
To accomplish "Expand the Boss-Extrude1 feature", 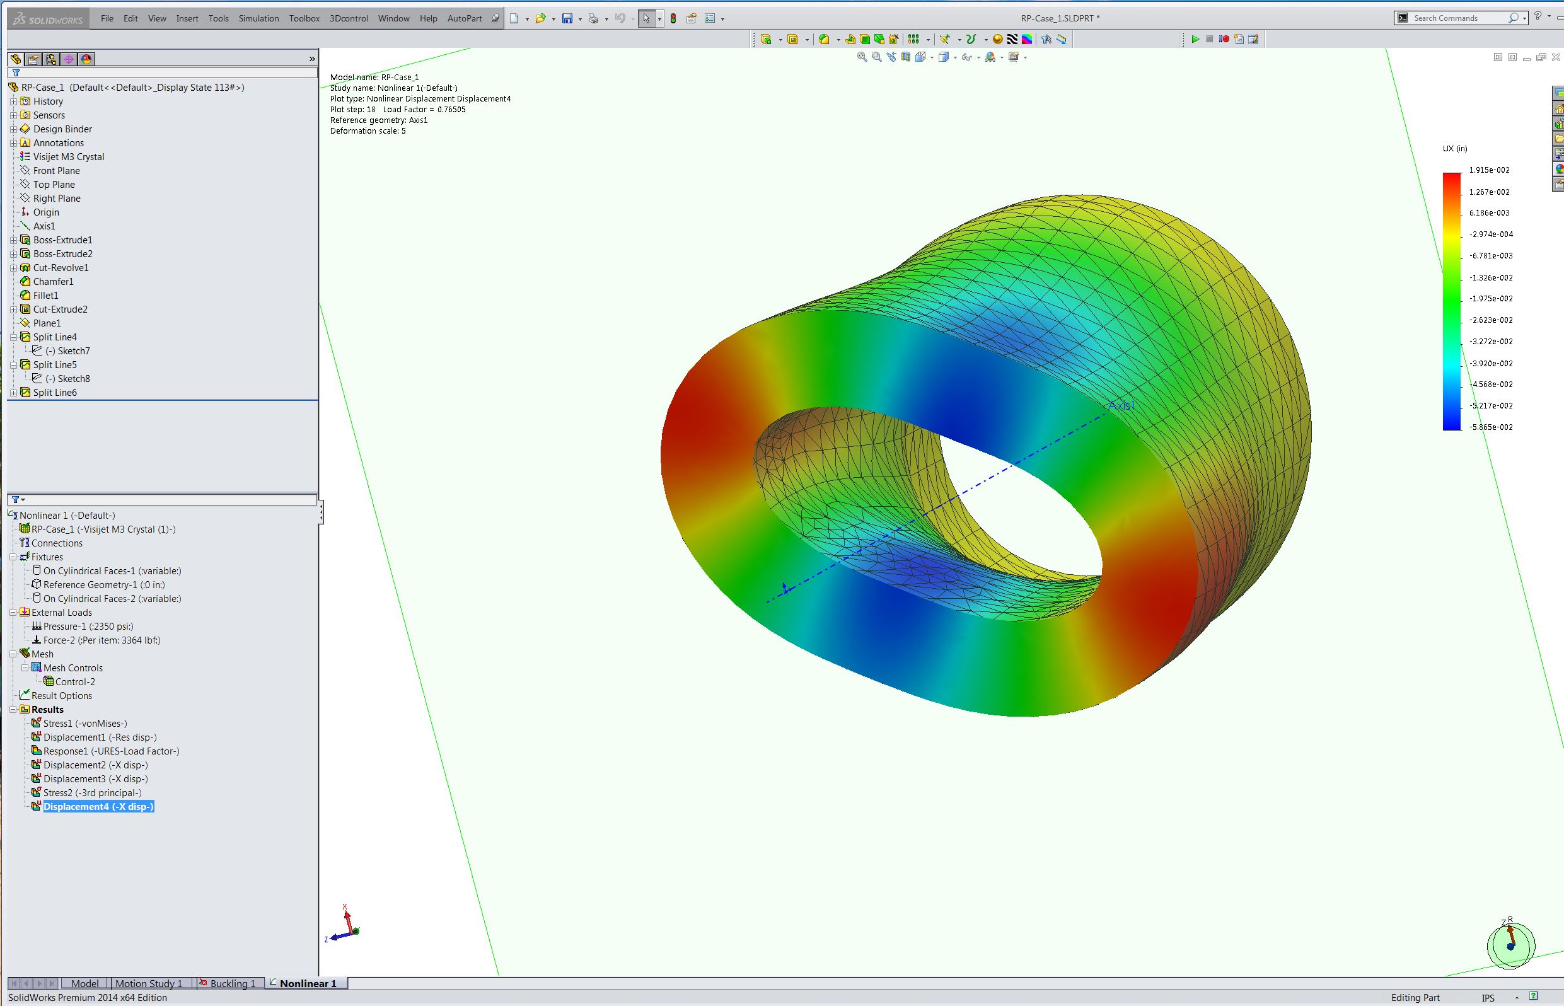I will [x=13, y=240].
